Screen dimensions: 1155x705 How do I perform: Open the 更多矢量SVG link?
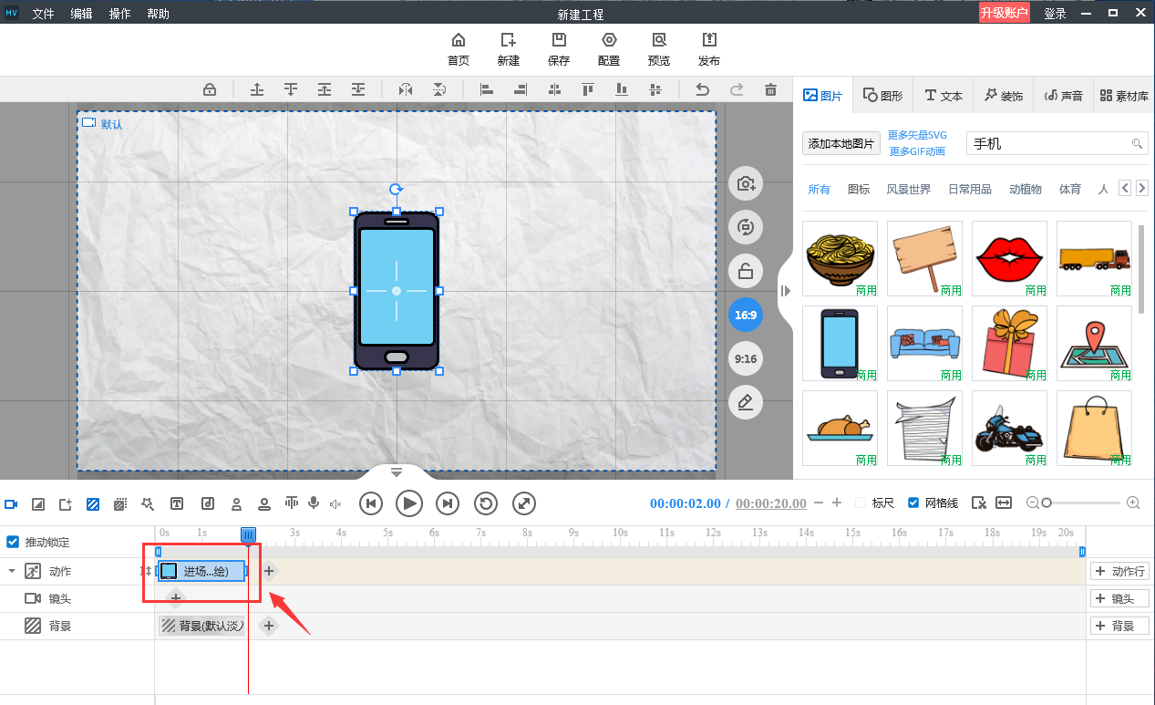(x=917, y=135)
